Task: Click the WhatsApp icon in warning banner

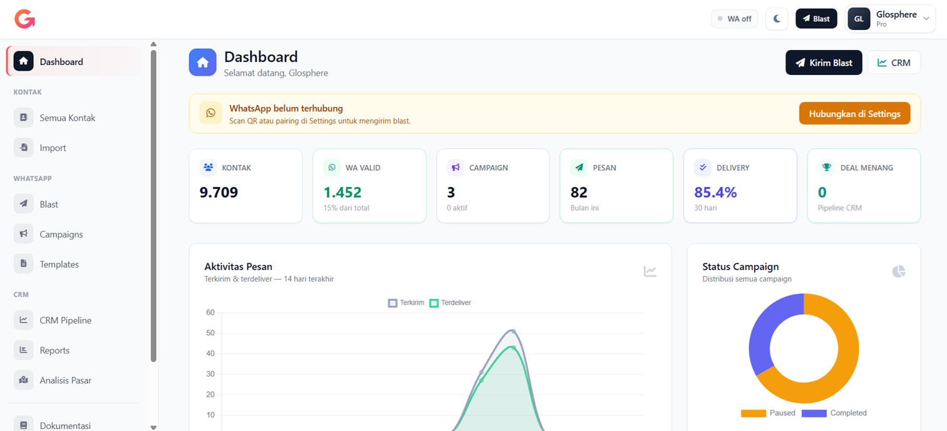Action: point(210,113)
